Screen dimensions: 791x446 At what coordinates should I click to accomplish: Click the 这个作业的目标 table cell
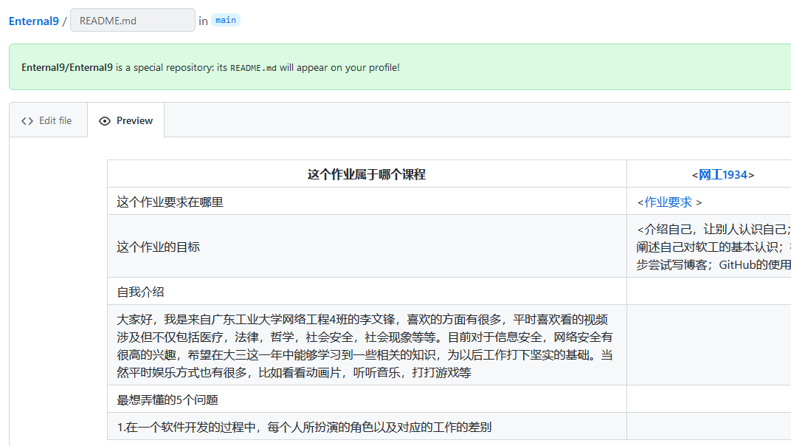tap(159, 246)
